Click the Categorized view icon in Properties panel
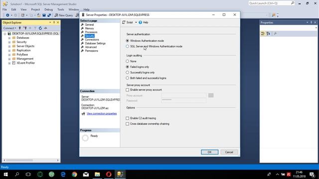 (x=263, y=33)
